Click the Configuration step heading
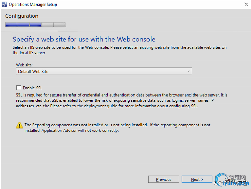 22,16
